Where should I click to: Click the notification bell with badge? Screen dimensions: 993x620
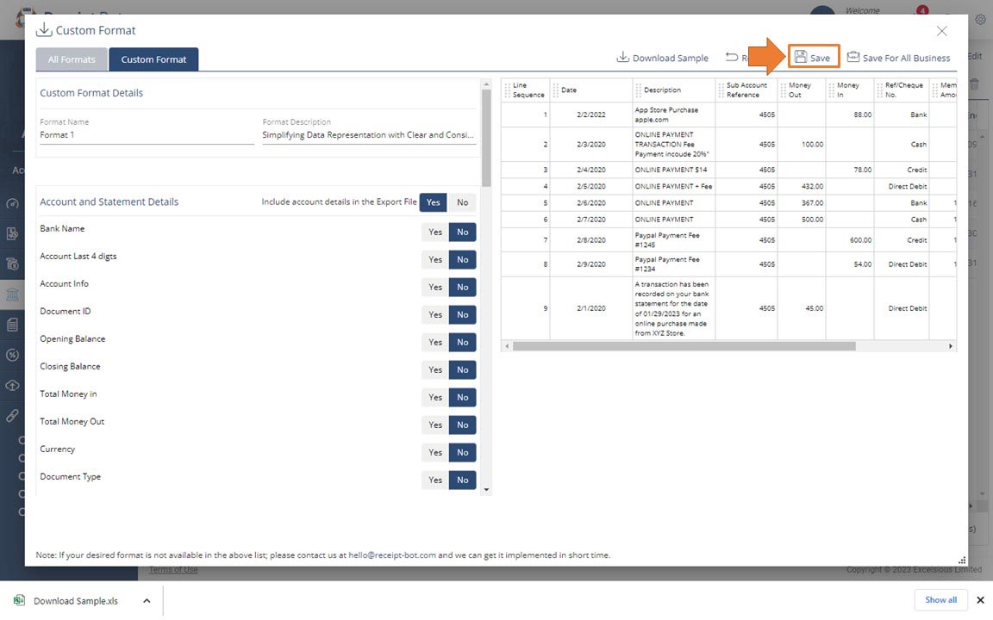point(921,12)
